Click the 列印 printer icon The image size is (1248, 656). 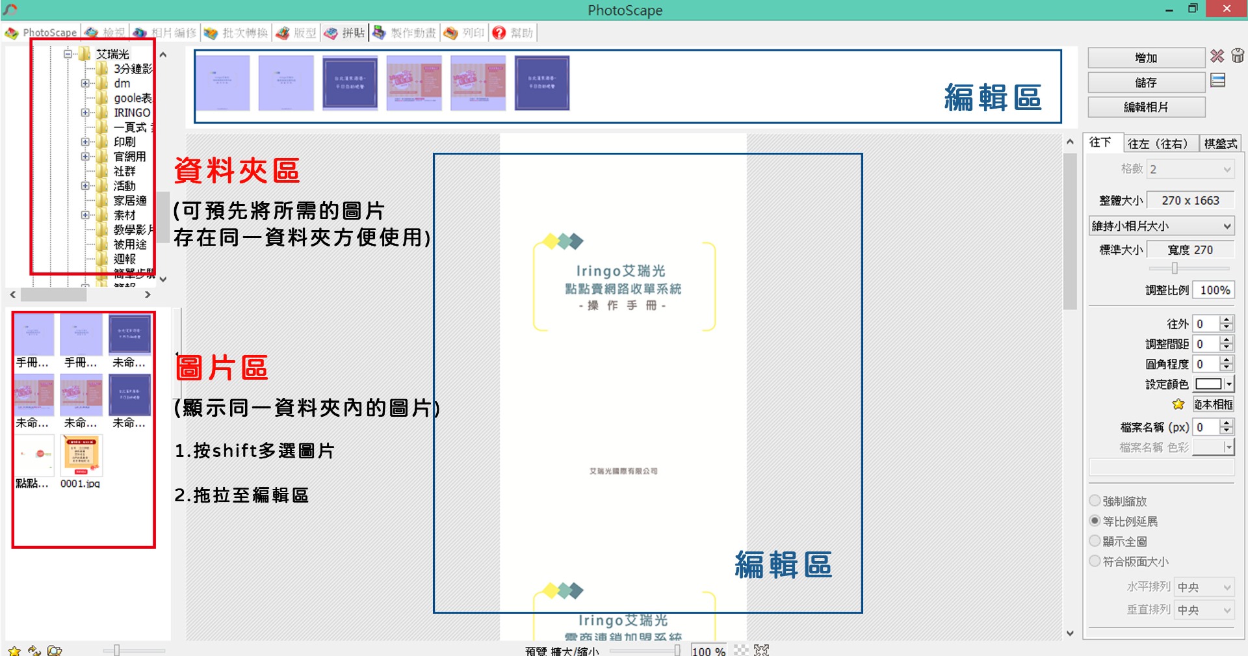pos(450,33)
